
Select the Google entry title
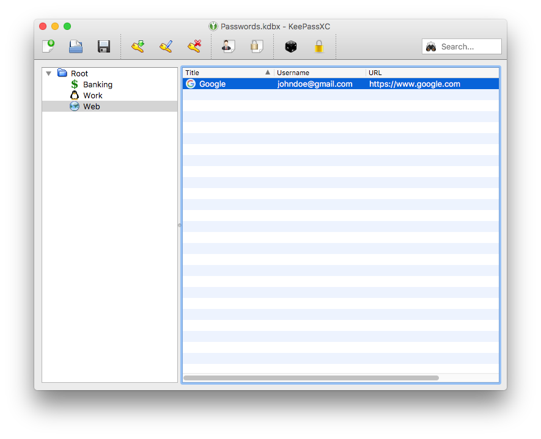[212, 84]
